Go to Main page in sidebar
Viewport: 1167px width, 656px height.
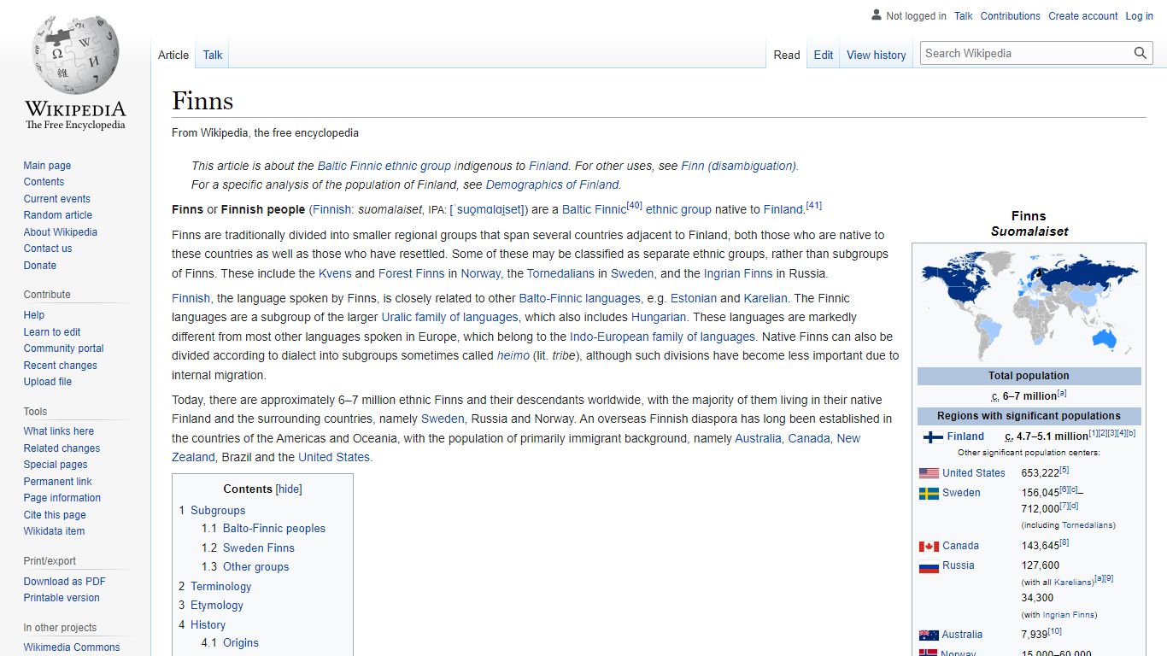point(47,166)
